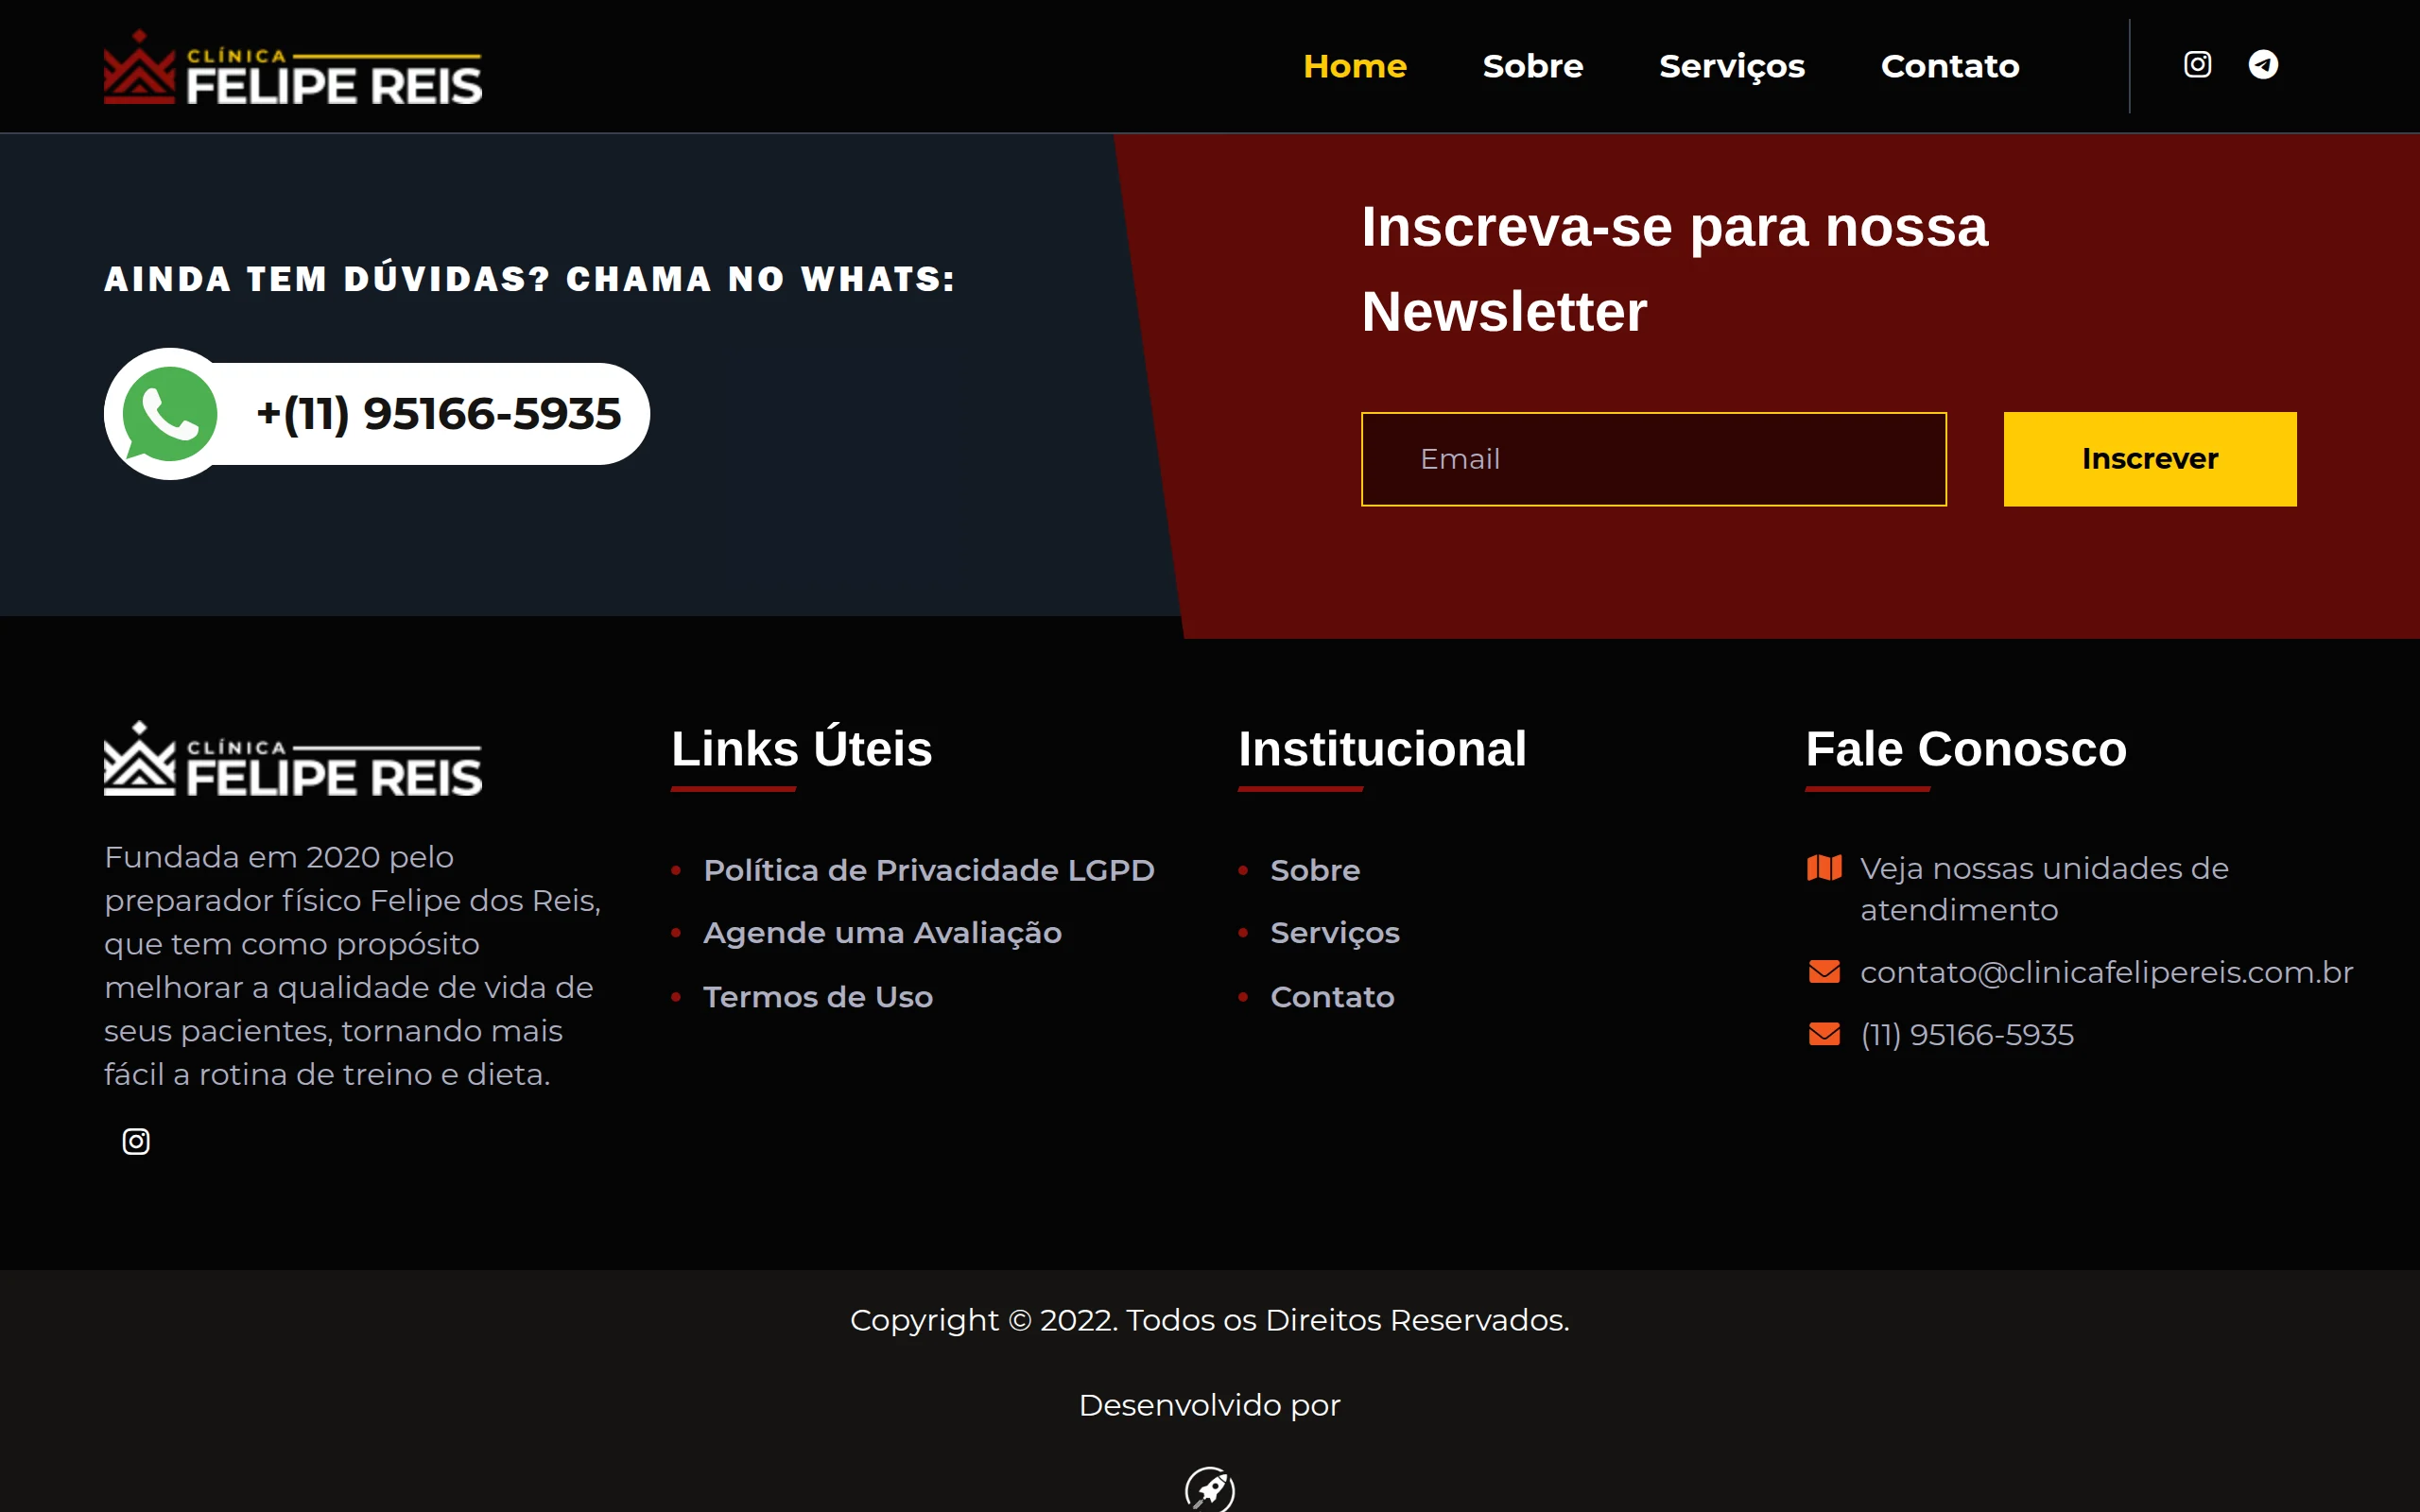Image resolution: width=2420 pixels, height=1512 pixels.
Task: Click the white Felipe Reis footer logo
Action: coord(293,759)
